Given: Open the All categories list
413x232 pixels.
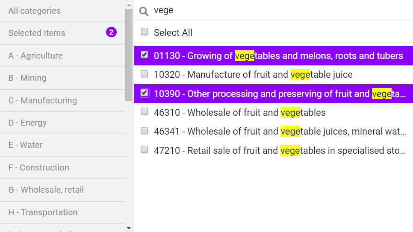Looking at the screenshot, I should (62, 11).
